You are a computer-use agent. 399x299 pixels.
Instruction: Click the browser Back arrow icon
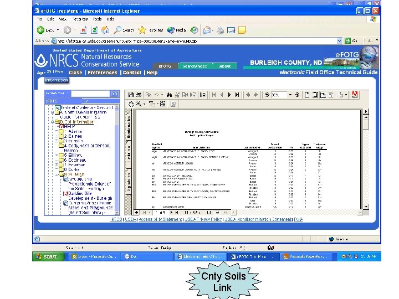pyautogui.click(x=40, y=30)
